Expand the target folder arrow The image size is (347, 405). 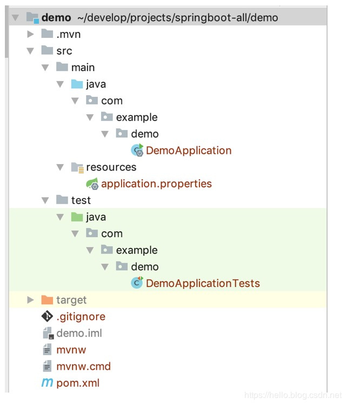point(30,300)
